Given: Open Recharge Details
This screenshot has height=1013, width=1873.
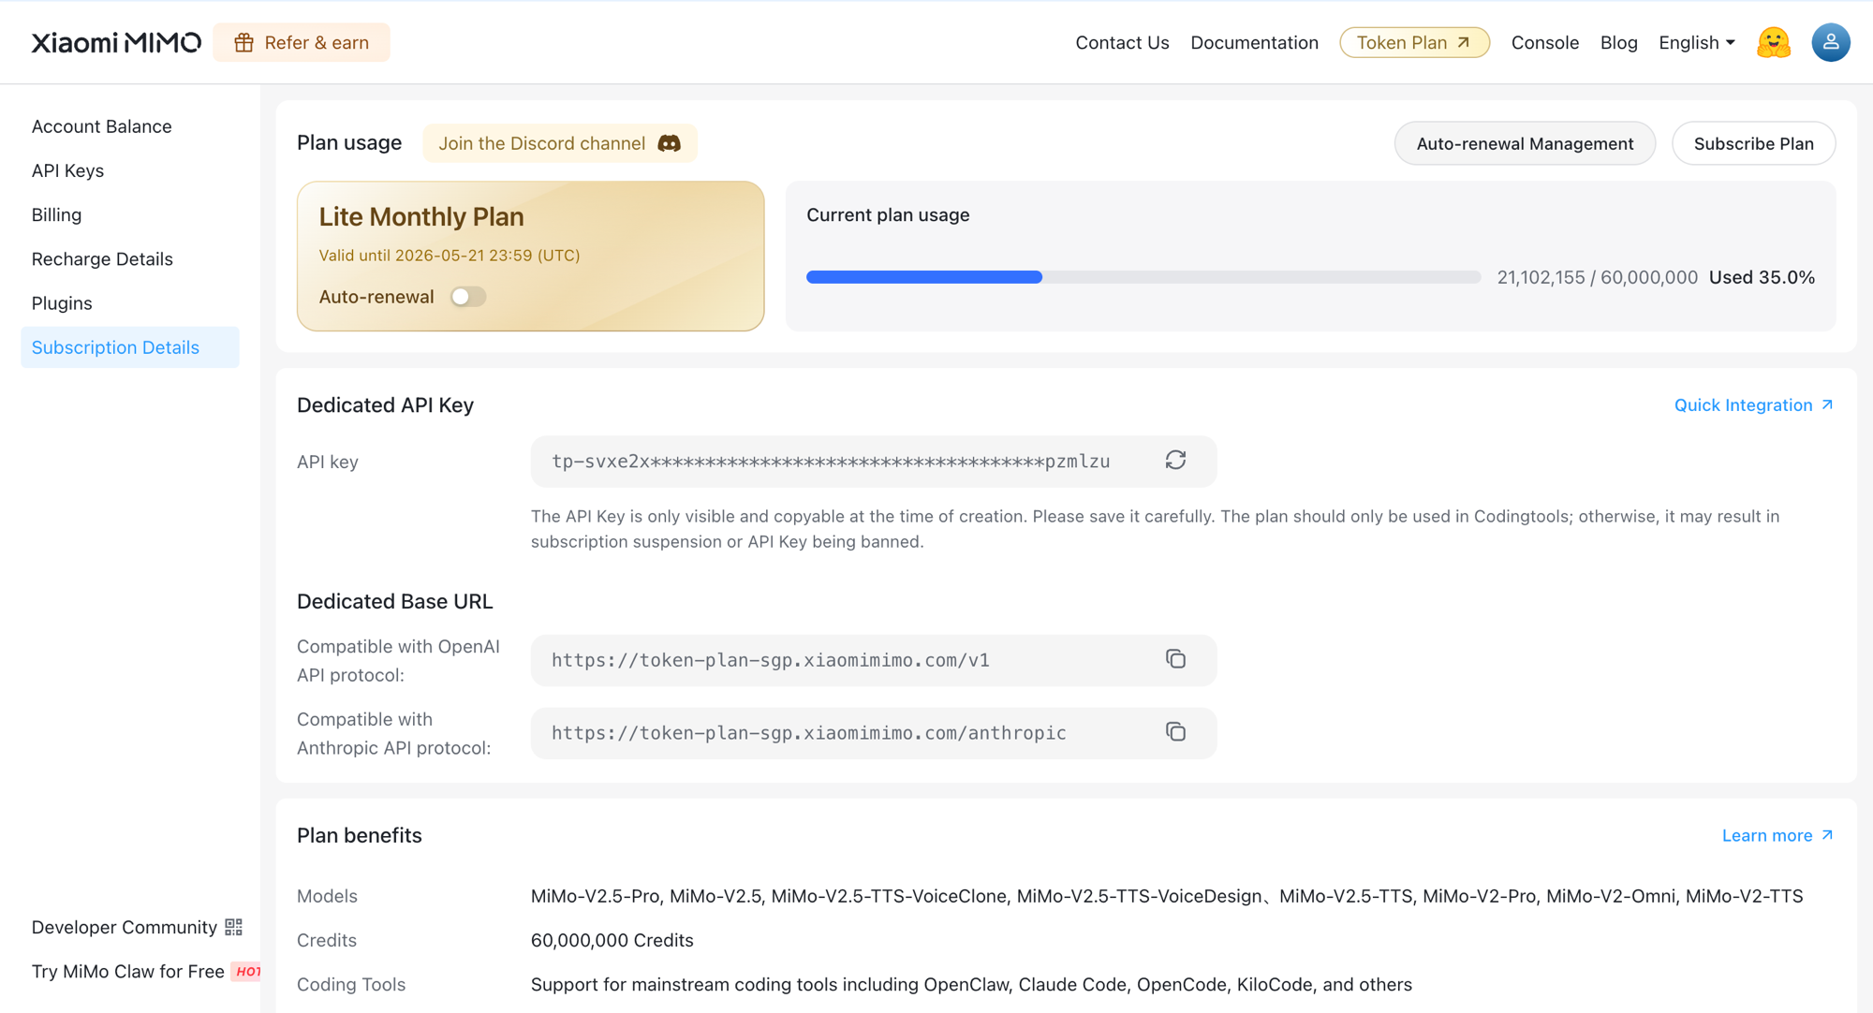Looking at the screenshot, I should [102, 258].
